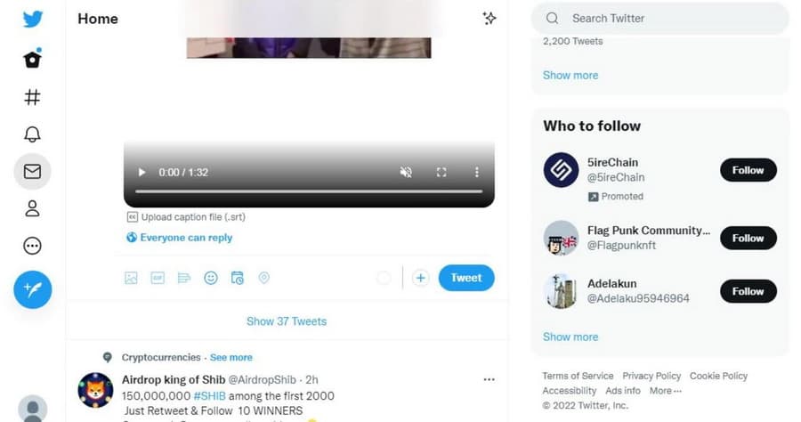The image size is (801, 422).
Task: Toggle fullscreen on the video player
Action: [x=441, y=172]
